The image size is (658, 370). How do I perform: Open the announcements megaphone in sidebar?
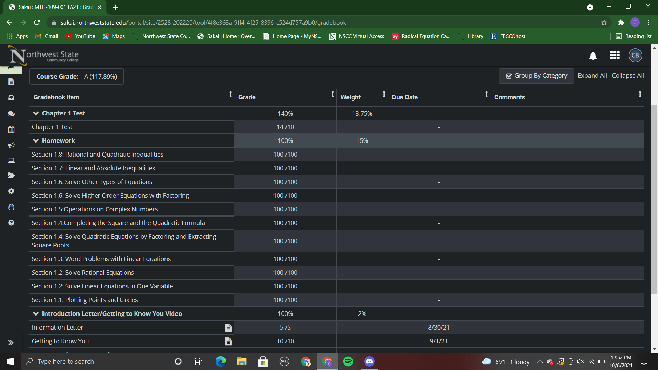(11, 145)
